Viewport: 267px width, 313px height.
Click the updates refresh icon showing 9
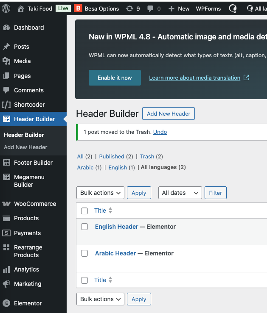tap(129, 8)
